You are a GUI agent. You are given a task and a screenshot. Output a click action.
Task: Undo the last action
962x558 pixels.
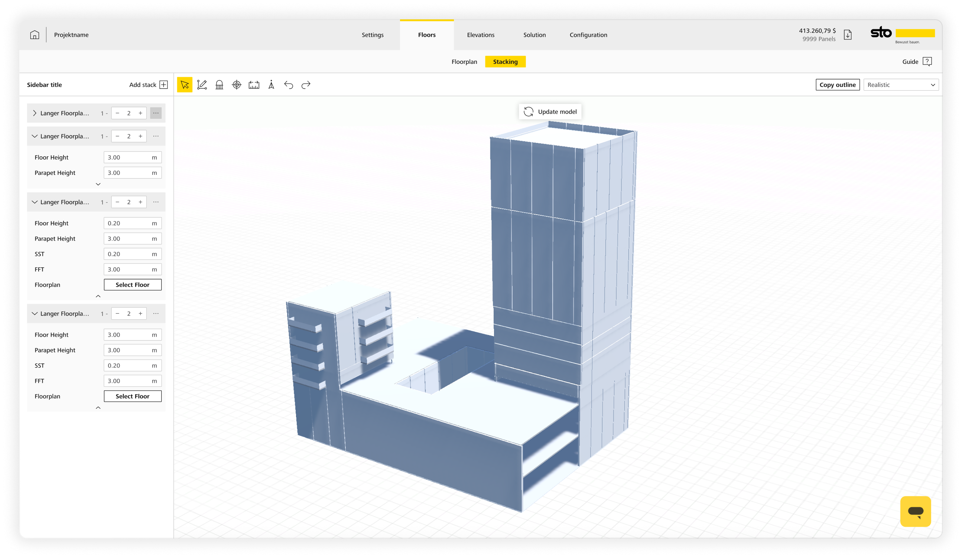coord(289,85)
